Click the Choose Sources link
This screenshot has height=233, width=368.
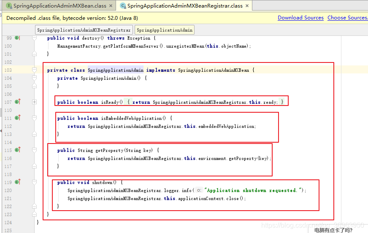347,18
